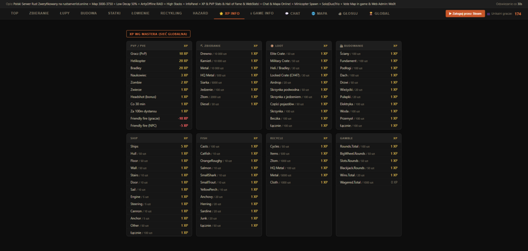Click the Zombie row

(x=159, y=82)
